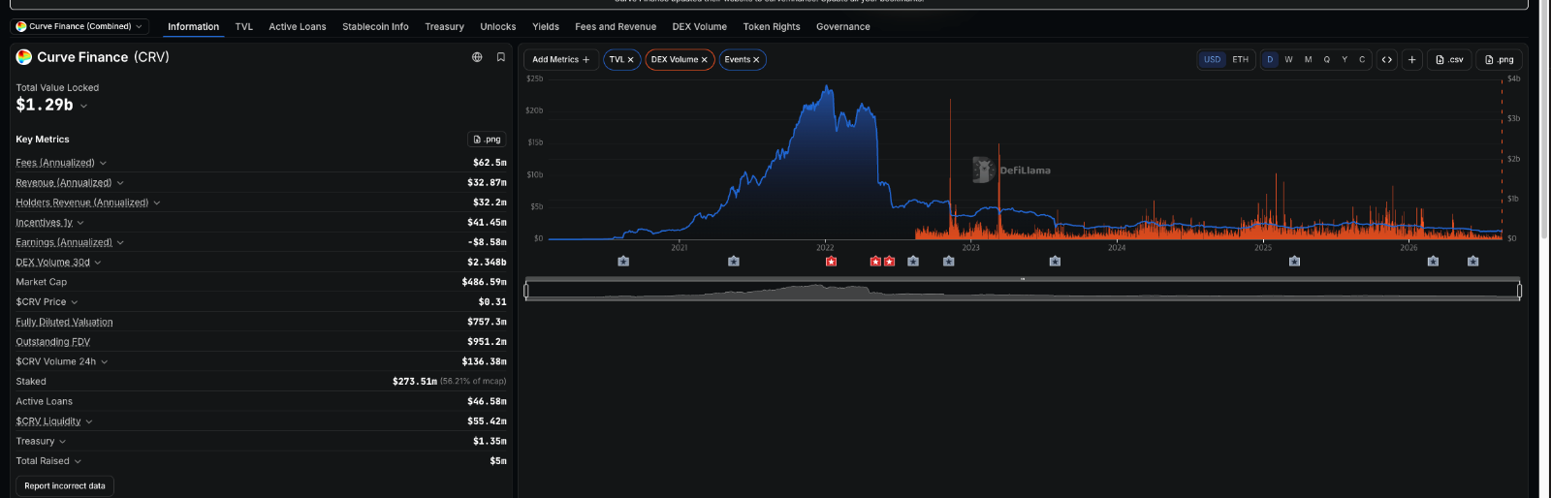Switch to the Governance tab
Image resolution: width=1551 pixels, height=498 pixels.
(x=843, y=26)
